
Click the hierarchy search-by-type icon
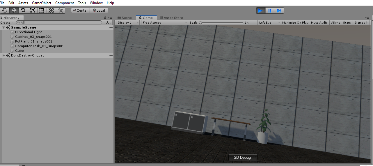(109, 22)
